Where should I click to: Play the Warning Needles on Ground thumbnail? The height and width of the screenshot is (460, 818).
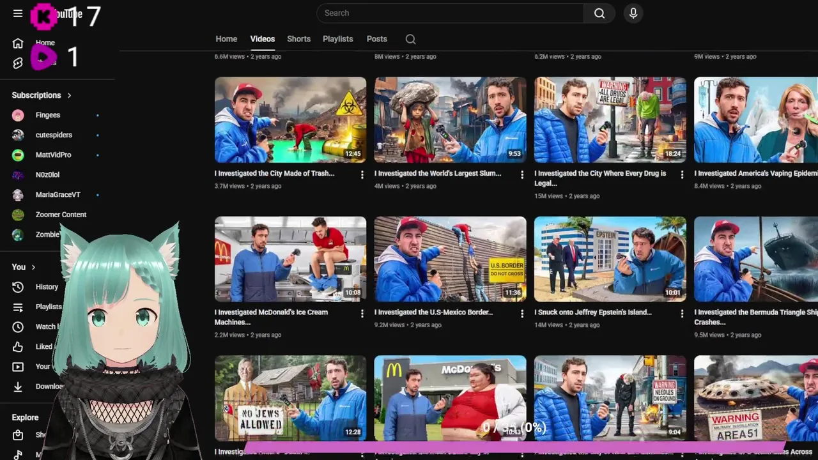coord(610,398)
